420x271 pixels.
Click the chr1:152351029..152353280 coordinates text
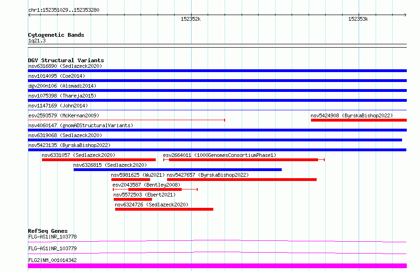point(64,10)
